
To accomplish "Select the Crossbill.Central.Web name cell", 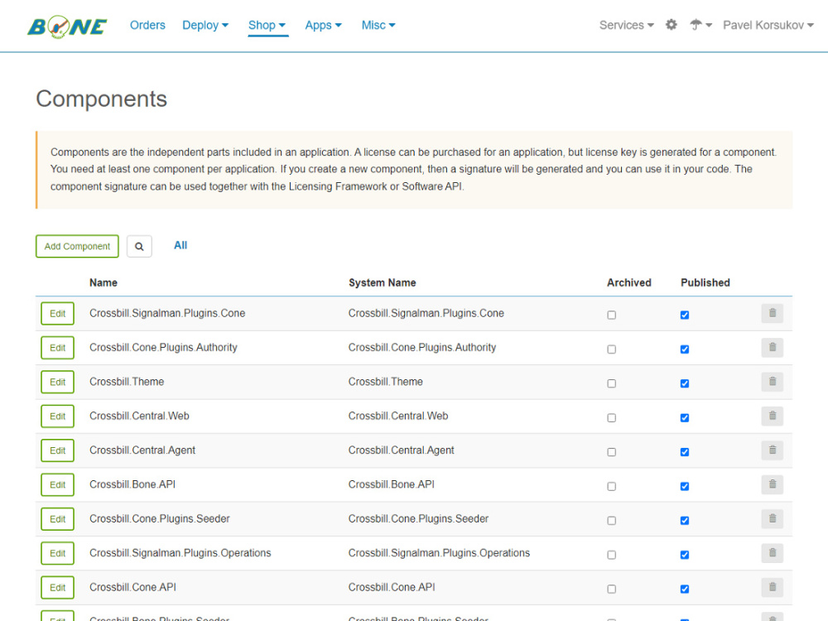I will pyautogui.click(x=139, y=416).
